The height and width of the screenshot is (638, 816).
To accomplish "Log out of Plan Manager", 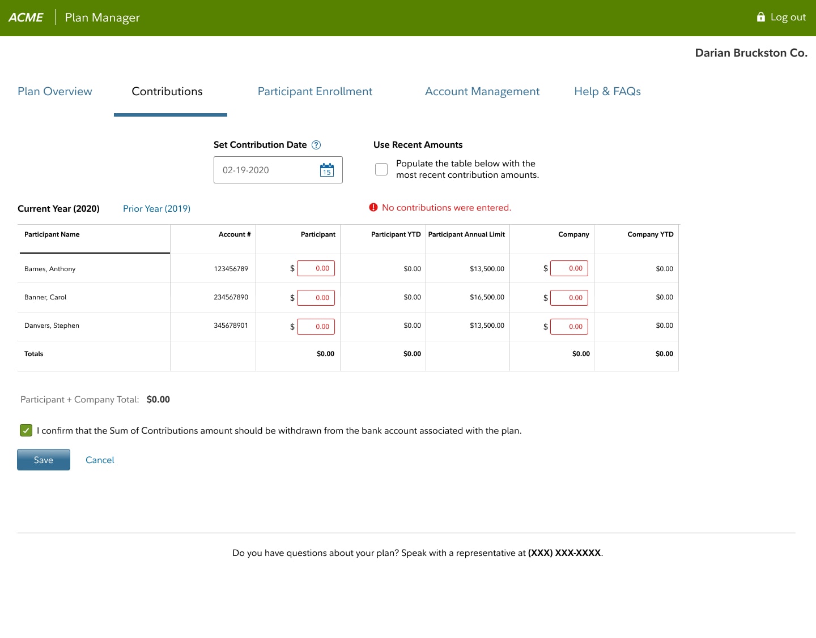I will coord(788,17).
